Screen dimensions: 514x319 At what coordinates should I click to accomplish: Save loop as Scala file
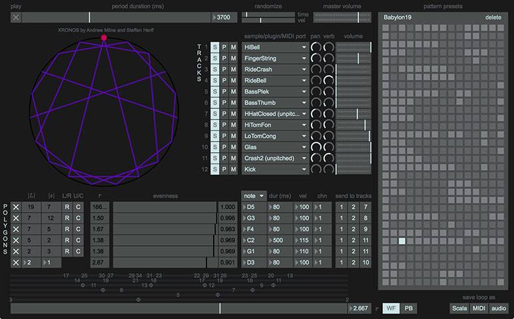click(459, 308)
